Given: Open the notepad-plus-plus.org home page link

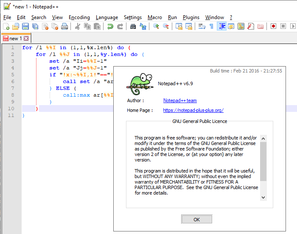Looking at the screenshot, I should [x=193, y=110].
